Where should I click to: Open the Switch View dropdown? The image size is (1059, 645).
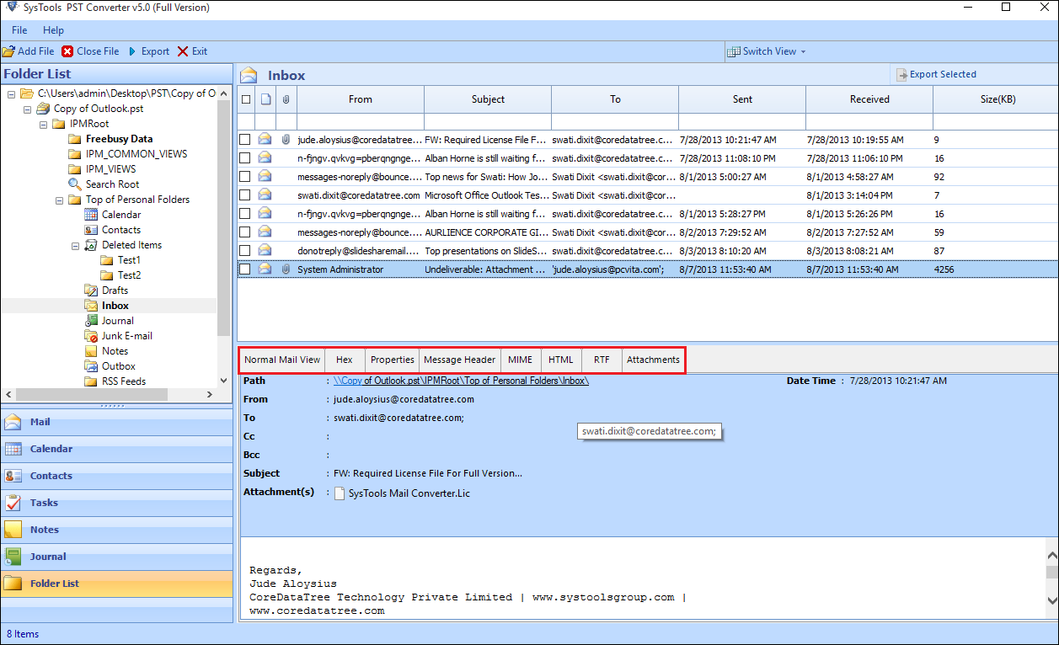click(766, 51)
